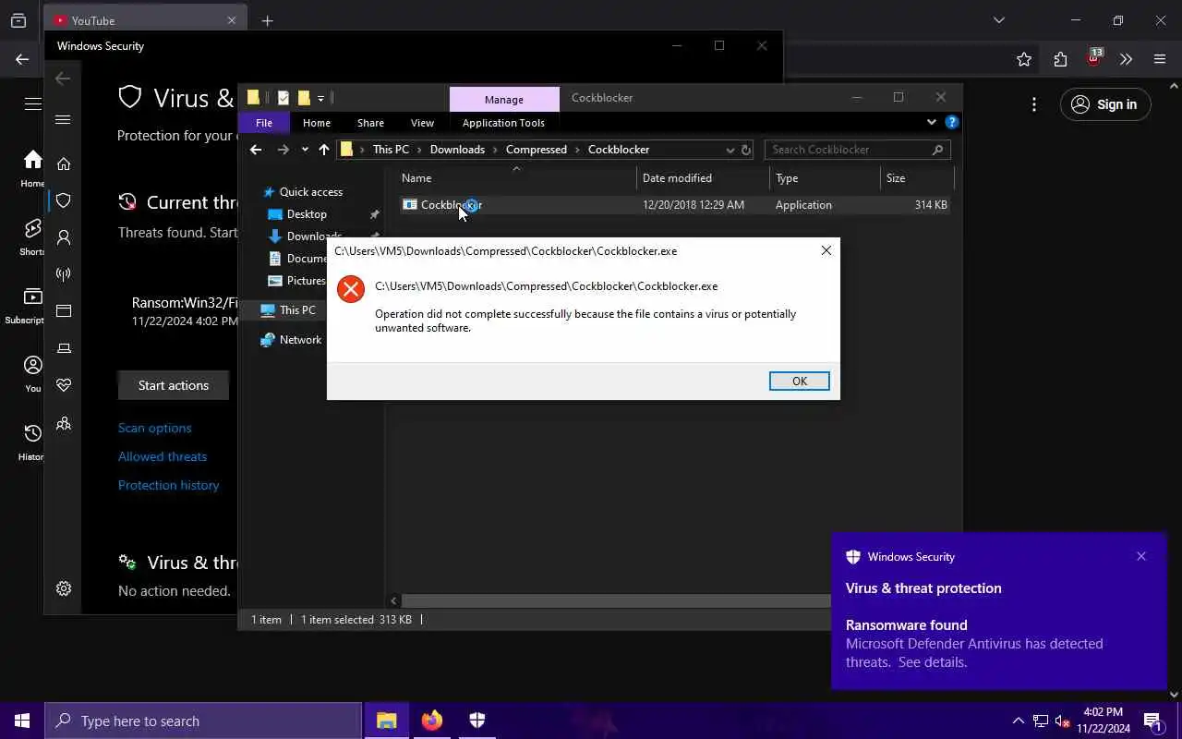The image size is (1182, 739).
Task: Toggle Windows Security hamburger navigation menu
Action: pyautogui.click(x=63, y=119)
